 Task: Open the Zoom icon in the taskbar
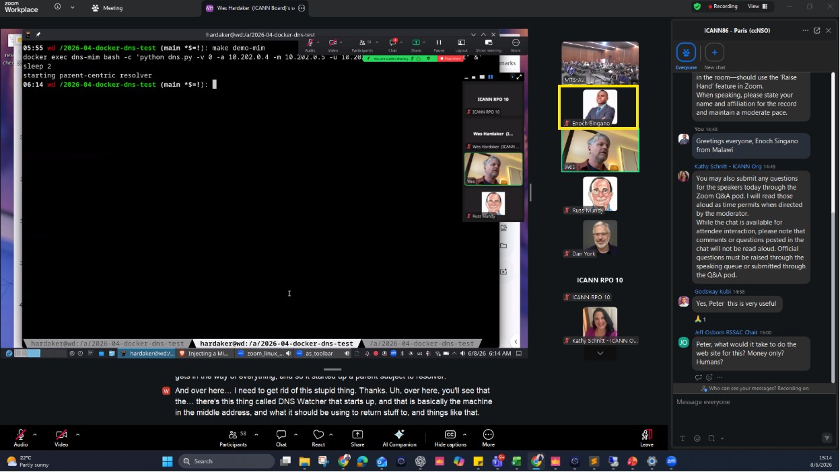pos(671,461)
